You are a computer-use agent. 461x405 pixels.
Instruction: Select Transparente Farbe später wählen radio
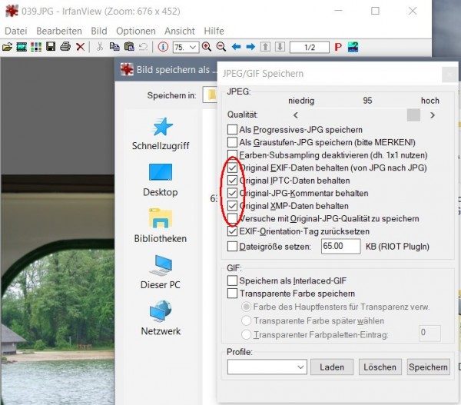coord(246,320)
